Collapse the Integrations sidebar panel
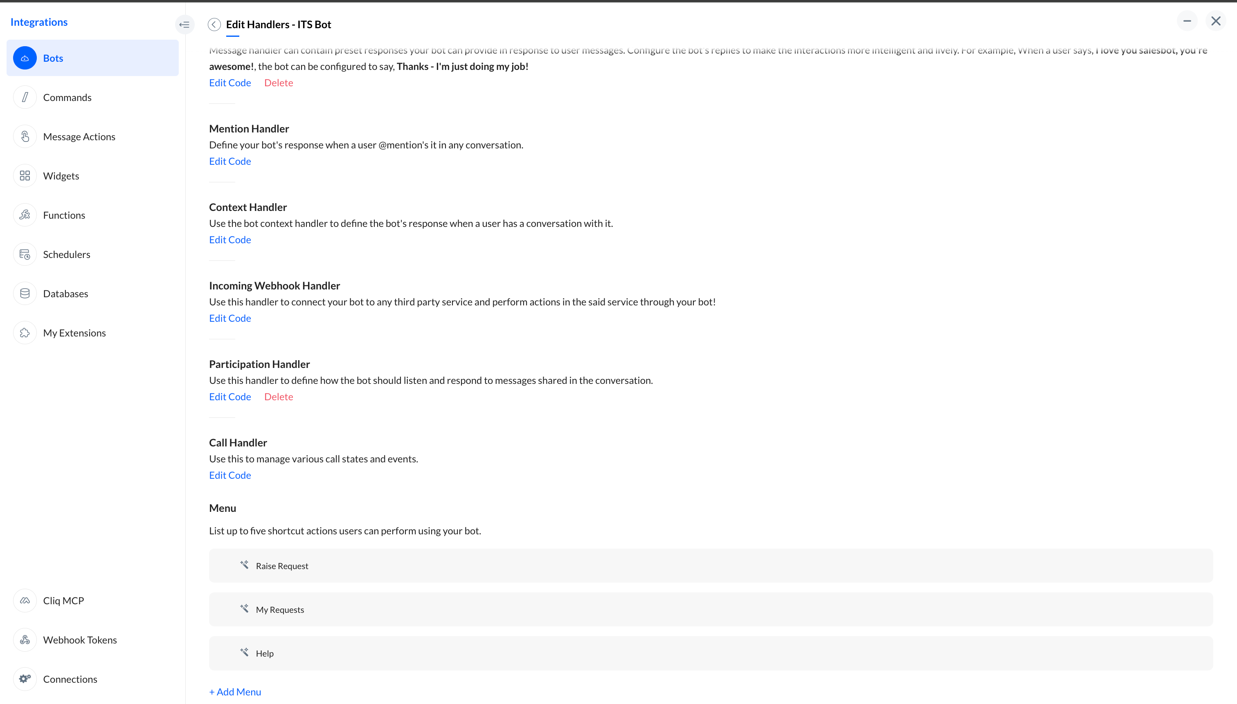The image size is (1237, 704). click(184, 24)
